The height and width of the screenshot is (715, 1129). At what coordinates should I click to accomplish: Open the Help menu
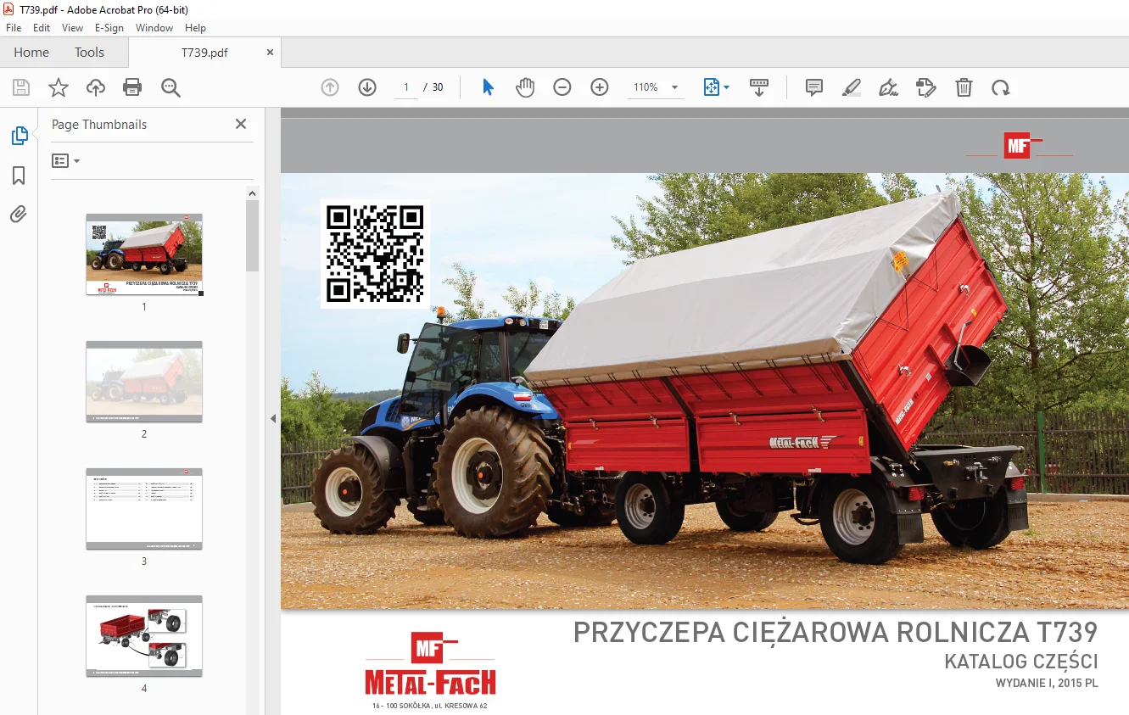tap(195, 28)
